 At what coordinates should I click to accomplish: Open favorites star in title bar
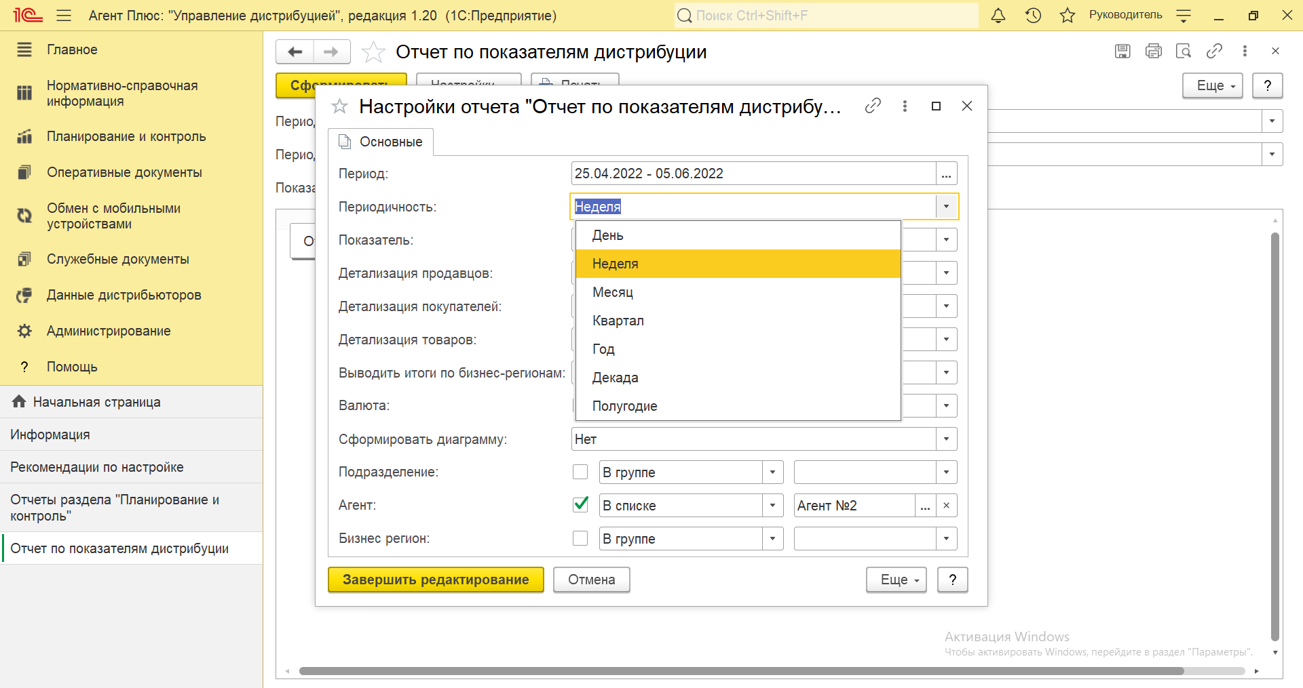1068,15
